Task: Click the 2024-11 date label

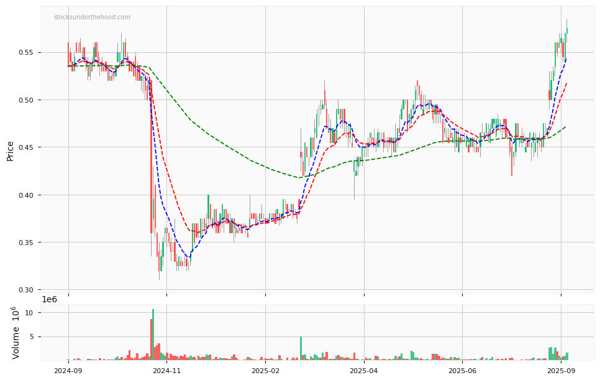Action: point(167,371)
